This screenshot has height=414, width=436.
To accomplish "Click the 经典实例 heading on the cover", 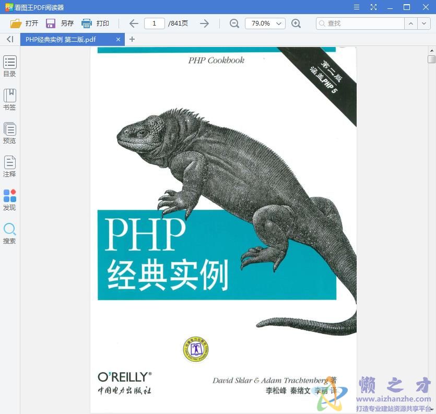I will pyautogui.click(x=168, y=275).
